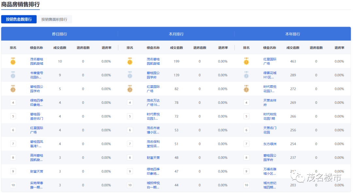Open 财富天誉 link in 昨日排行
The image size is (353, 193).
[37, 172]
